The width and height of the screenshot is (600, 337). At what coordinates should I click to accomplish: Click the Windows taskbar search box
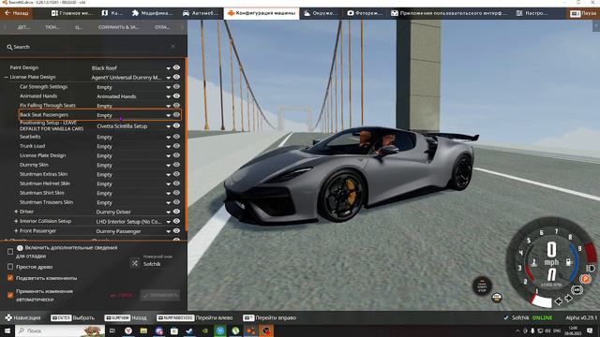point(60,330)
